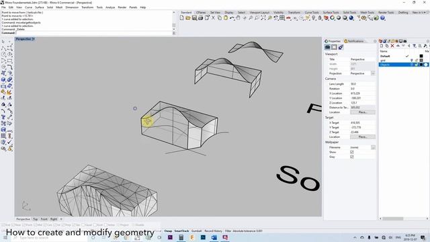
Task: Open the Projection dropdown
Action: click(373, 73)
